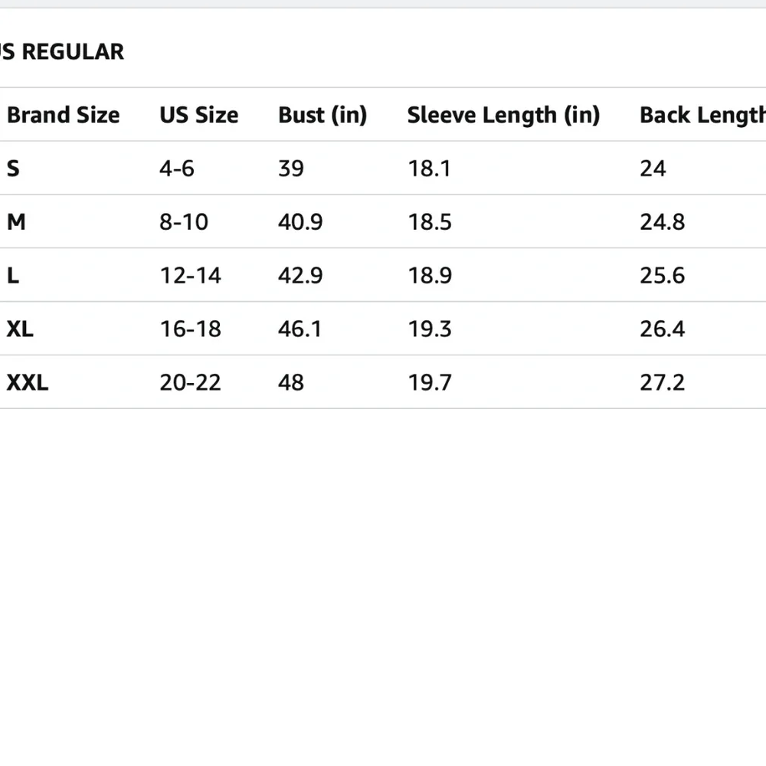Click the US REGULAR section heading

tap(62, 52)
